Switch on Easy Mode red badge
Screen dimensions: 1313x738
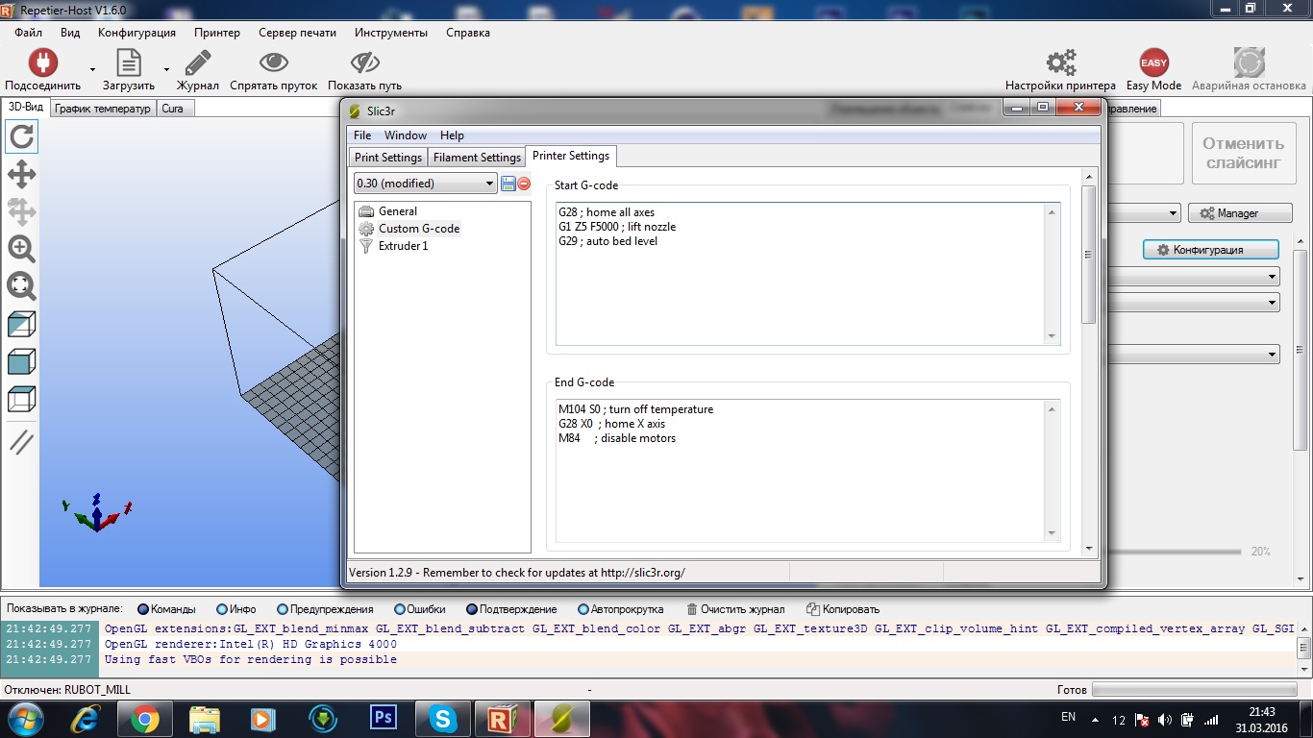[x=1153, y=62]
